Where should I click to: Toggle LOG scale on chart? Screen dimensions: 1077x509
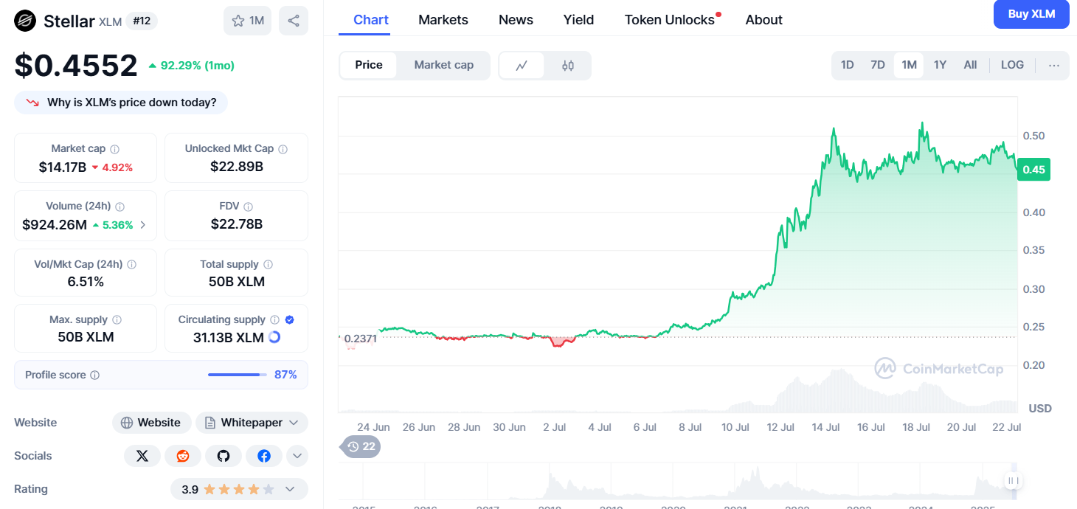pyautogui.click(x=1012, y=65)
